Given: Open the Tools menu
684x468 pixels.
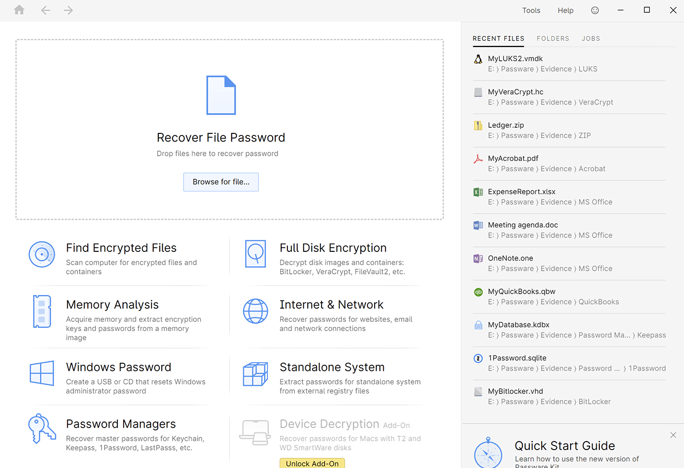Looking at the screenshot, I should tap(531, 10).
